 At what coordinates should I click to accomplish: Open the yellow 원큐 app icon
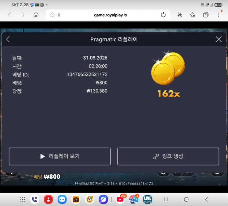[x=76, y=199]
